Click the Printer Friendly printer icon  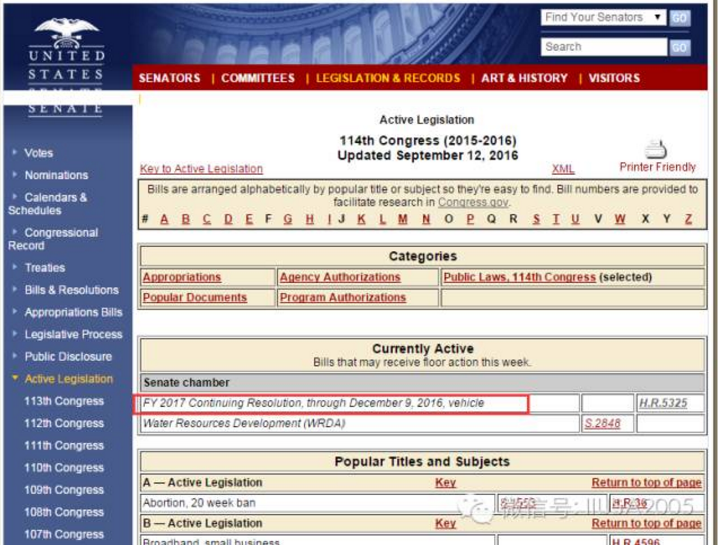pos(656,149)
